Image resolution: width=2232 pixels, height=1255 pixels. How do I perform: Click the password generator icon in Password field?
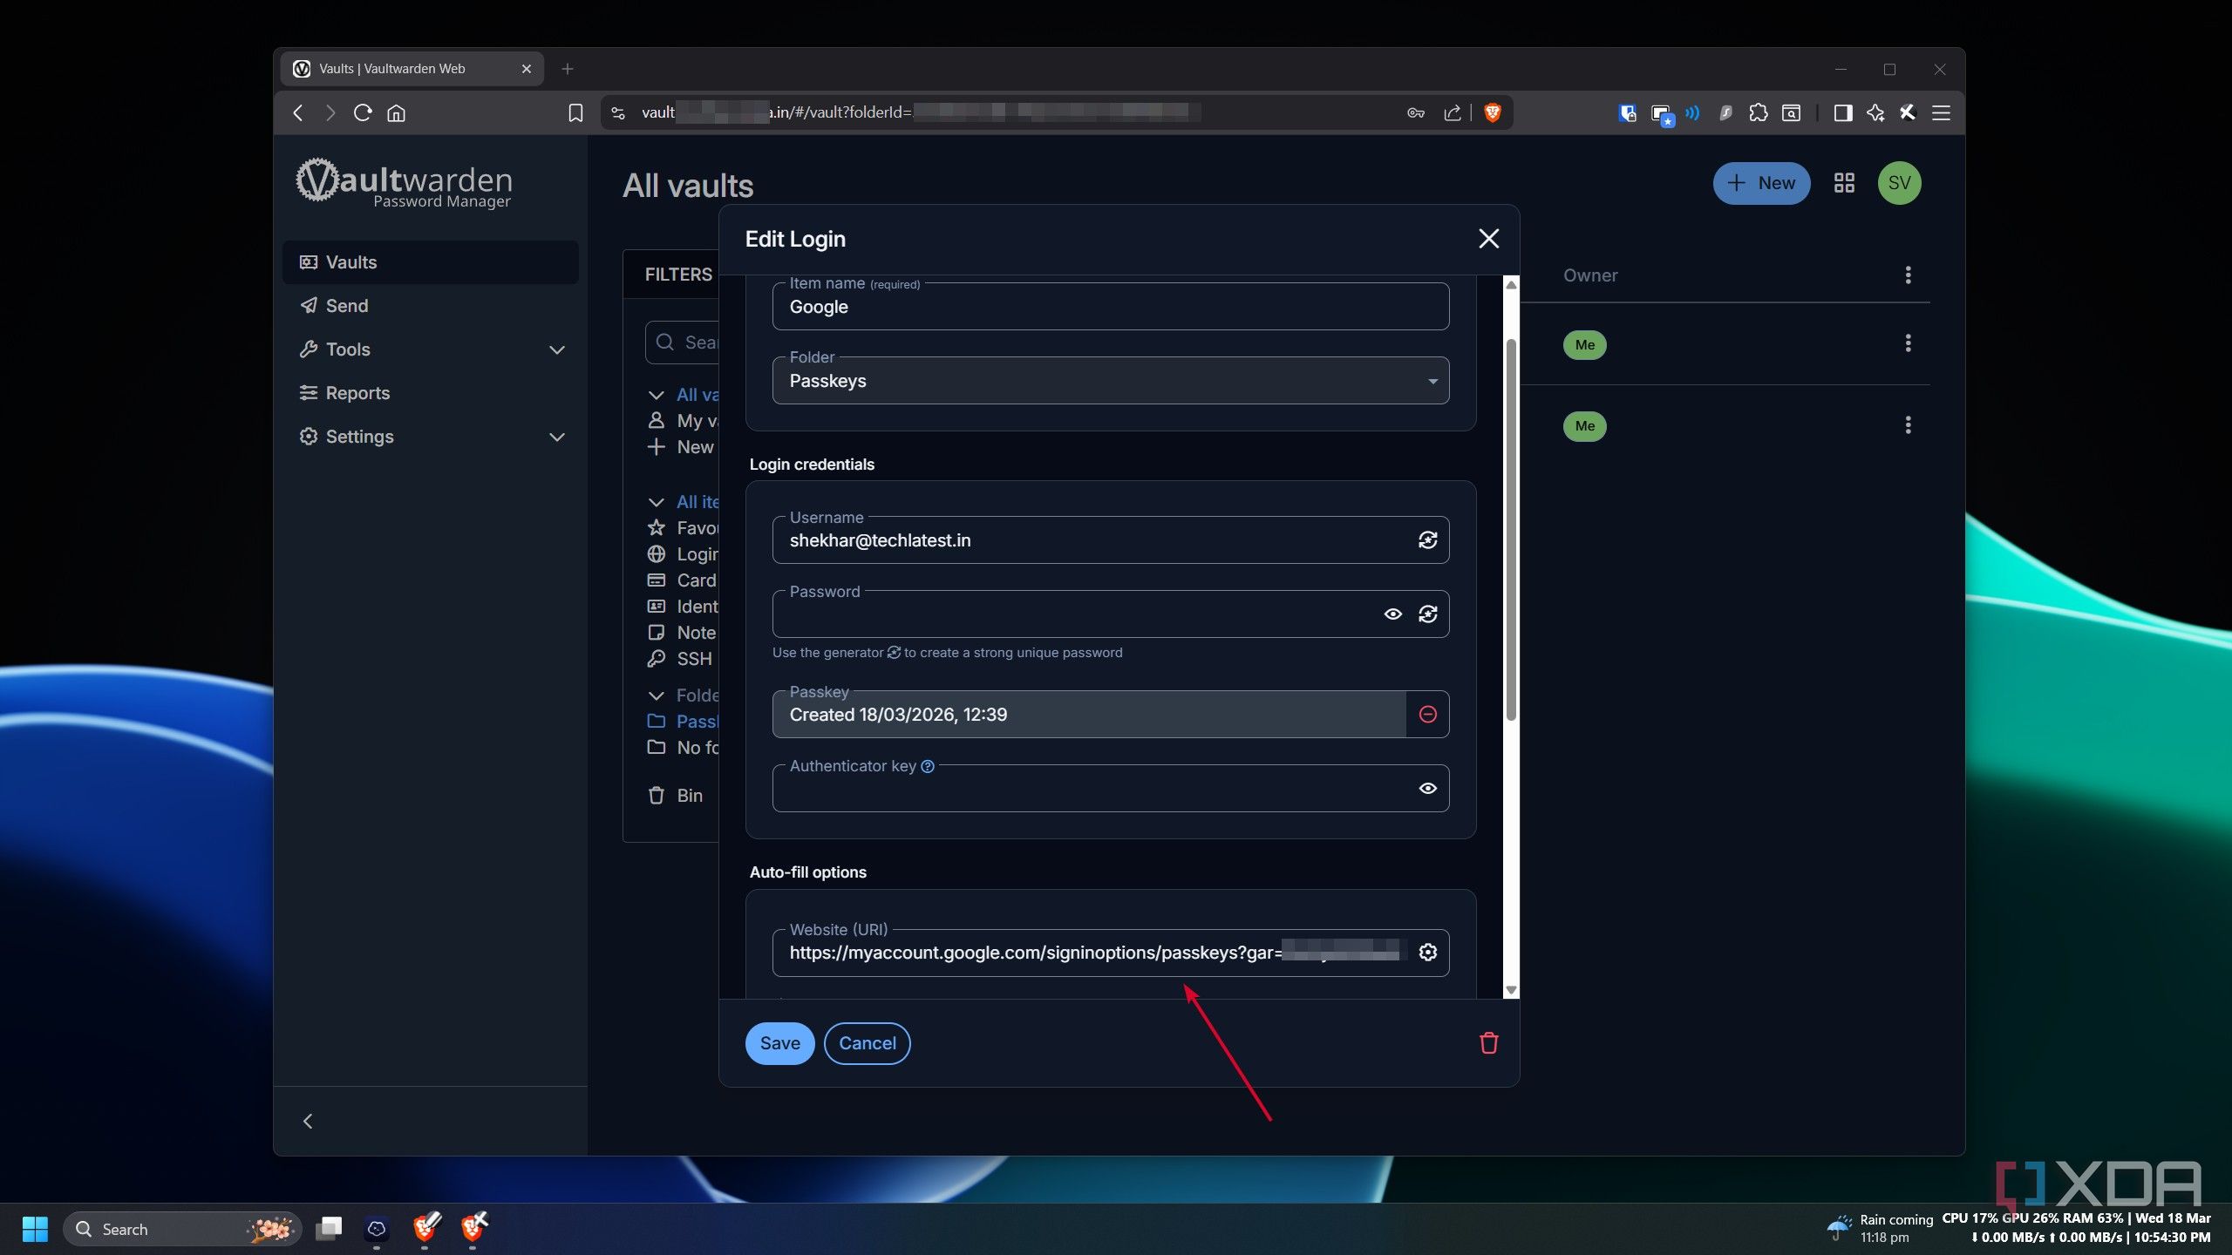(1427, 614)
